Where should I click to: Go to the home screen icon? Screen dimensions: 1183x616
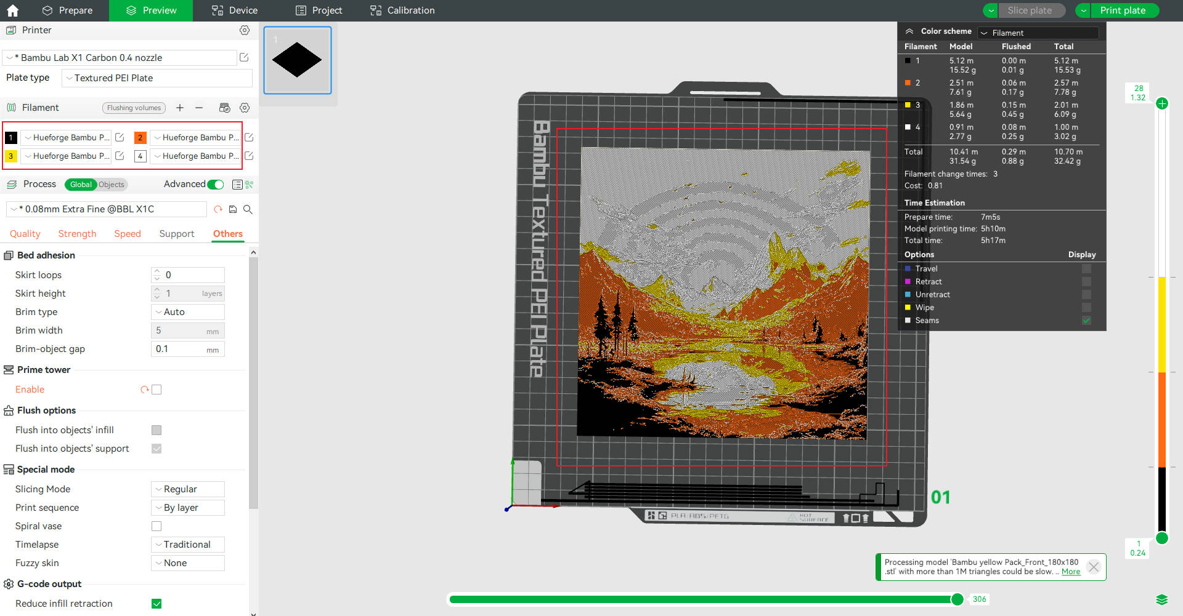coord(12,10)
